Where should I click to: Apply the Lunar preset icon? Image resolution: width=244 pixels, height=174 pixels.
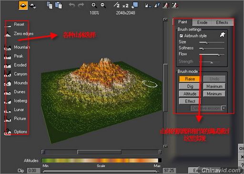(8, 110)
